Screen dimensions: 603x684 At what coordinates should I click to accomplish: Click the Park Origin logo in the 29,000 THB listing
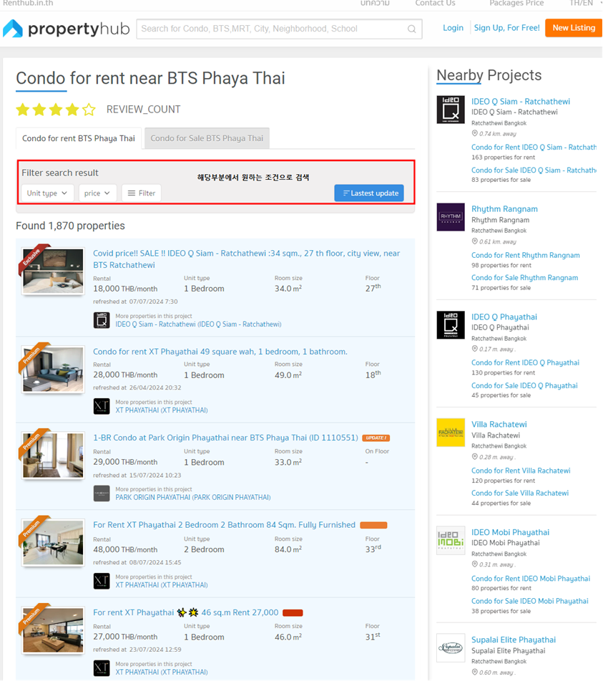point(102,493)
